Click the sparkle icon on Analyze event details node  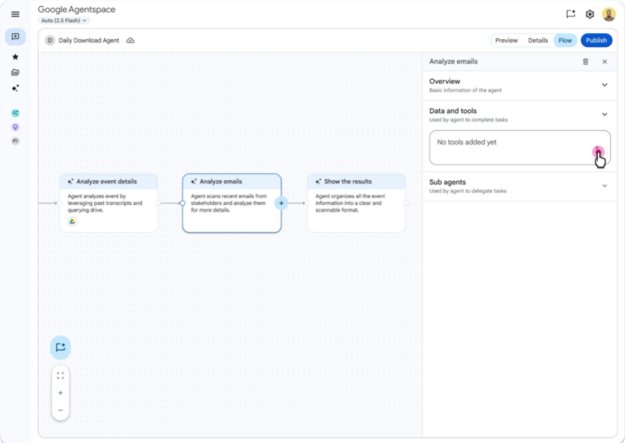click(71, 181)
